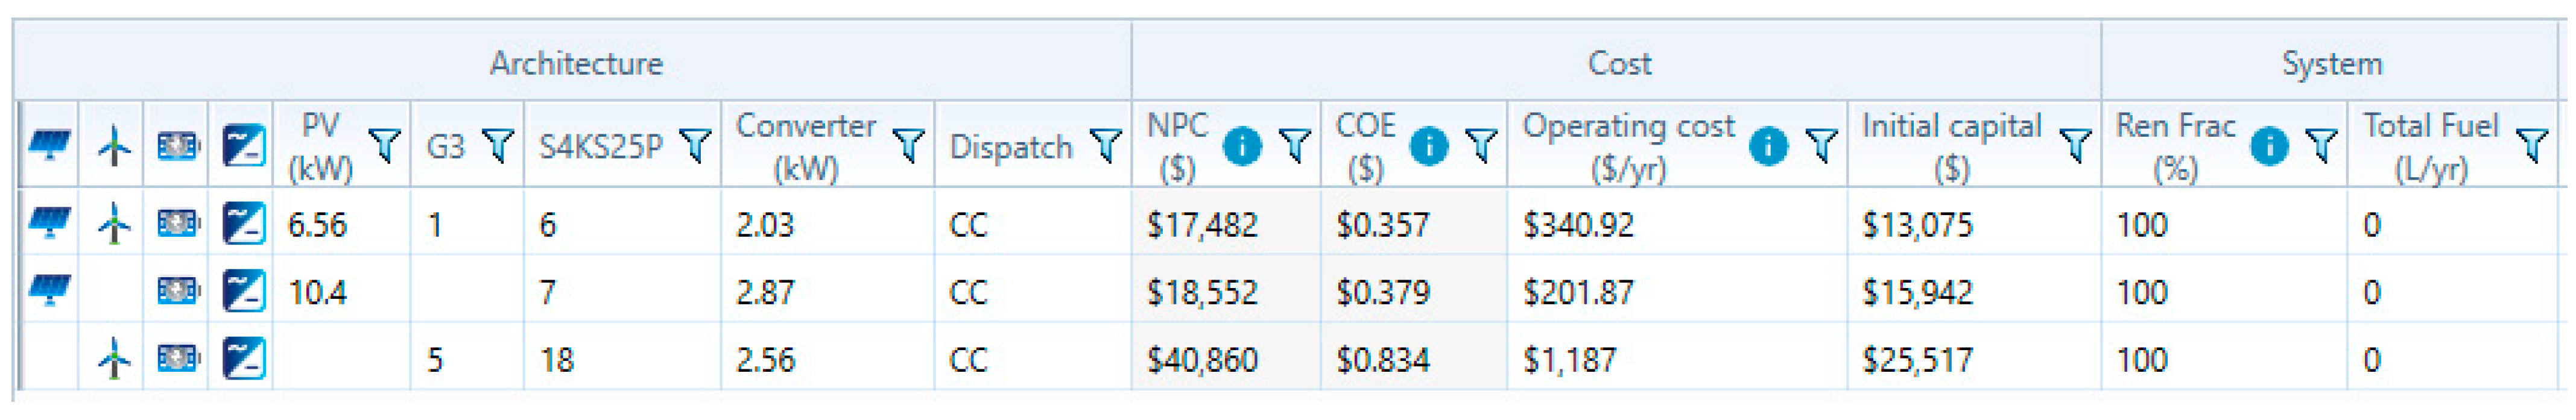This screenshot has width=2576, height=420.
Task: Click the wind turbine icon in header row
Action: [114, 146]
